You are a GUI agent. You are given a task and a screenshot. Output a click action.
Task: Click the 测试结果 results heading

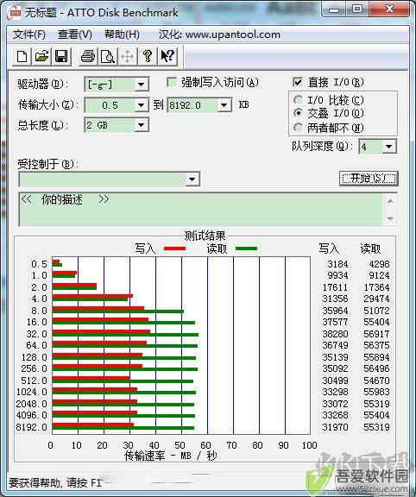coord(205,236)
